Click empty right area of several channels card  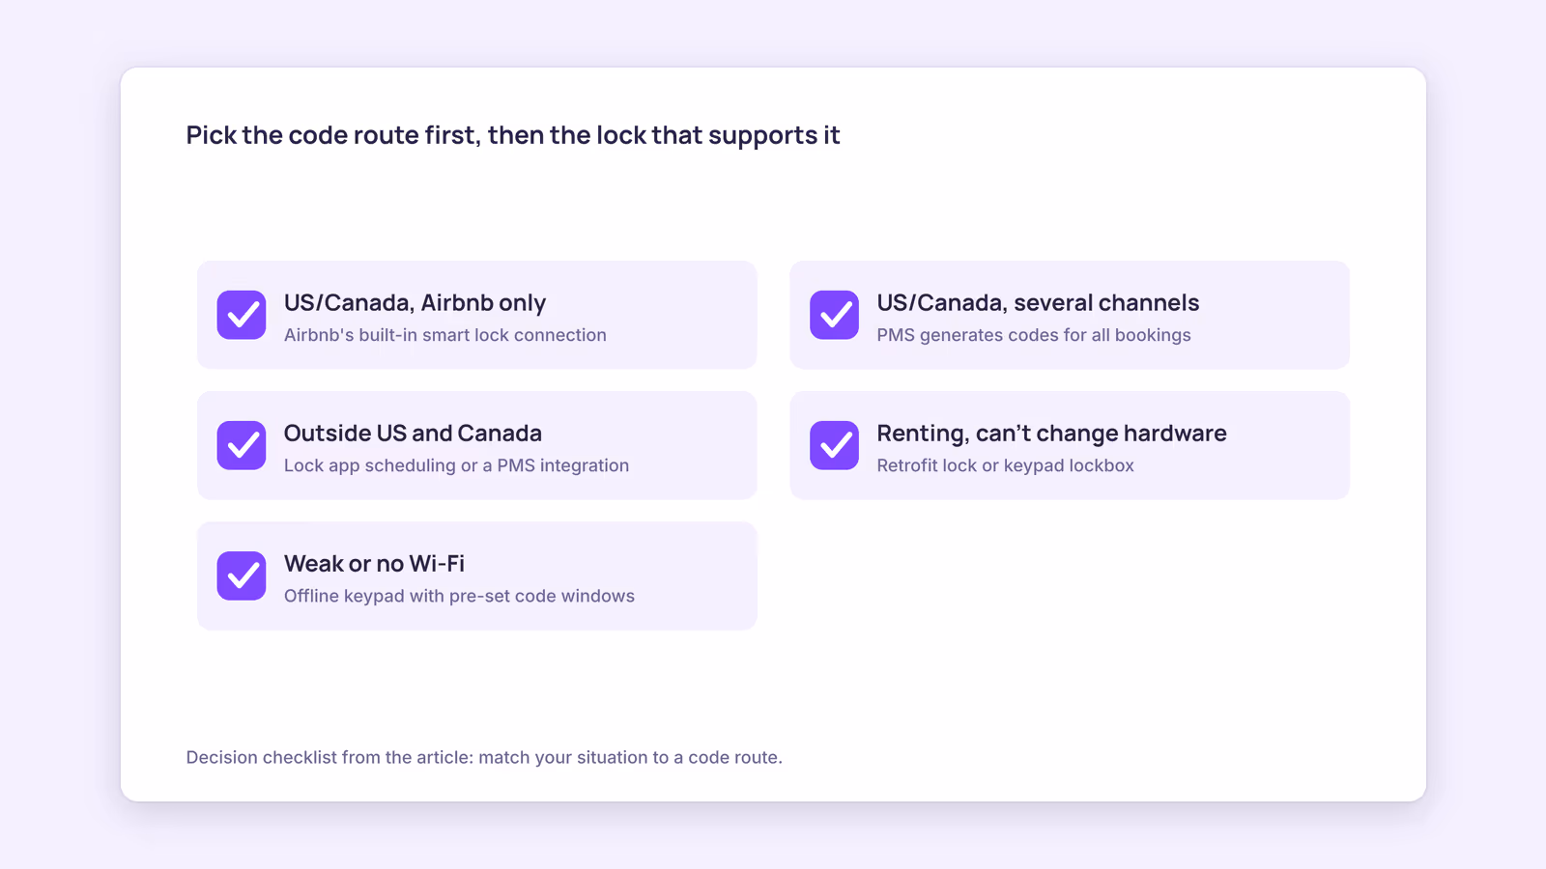tap(1275, 315)
